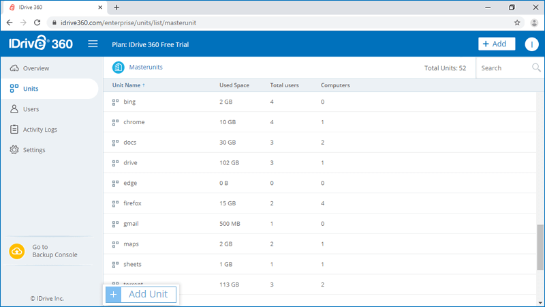Click the unit icon beside chrome

point(115,123)
